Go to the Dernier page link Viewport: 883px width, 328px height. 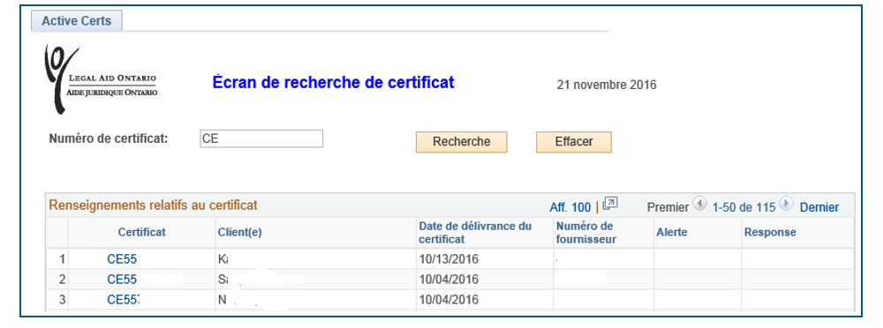819,207
